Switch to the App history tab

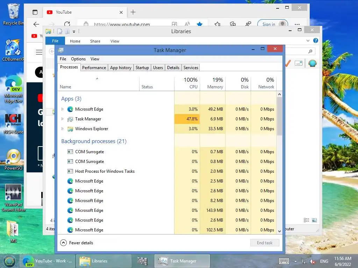point(121,68)
